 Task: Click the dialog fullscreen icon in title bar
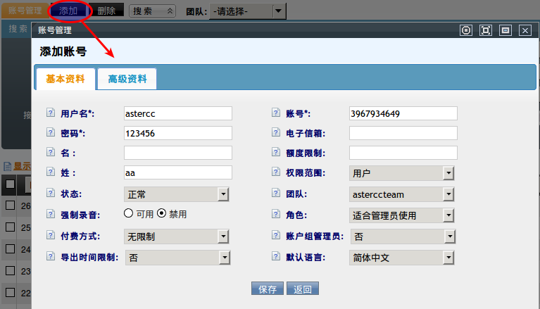485,30
